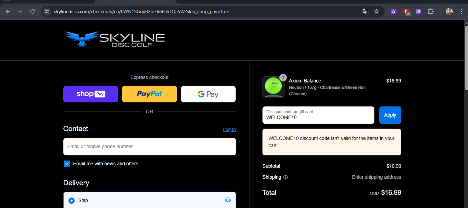Screen dimensions: 468x208
Task: Open site information icon in address bar
Action: 47,12
